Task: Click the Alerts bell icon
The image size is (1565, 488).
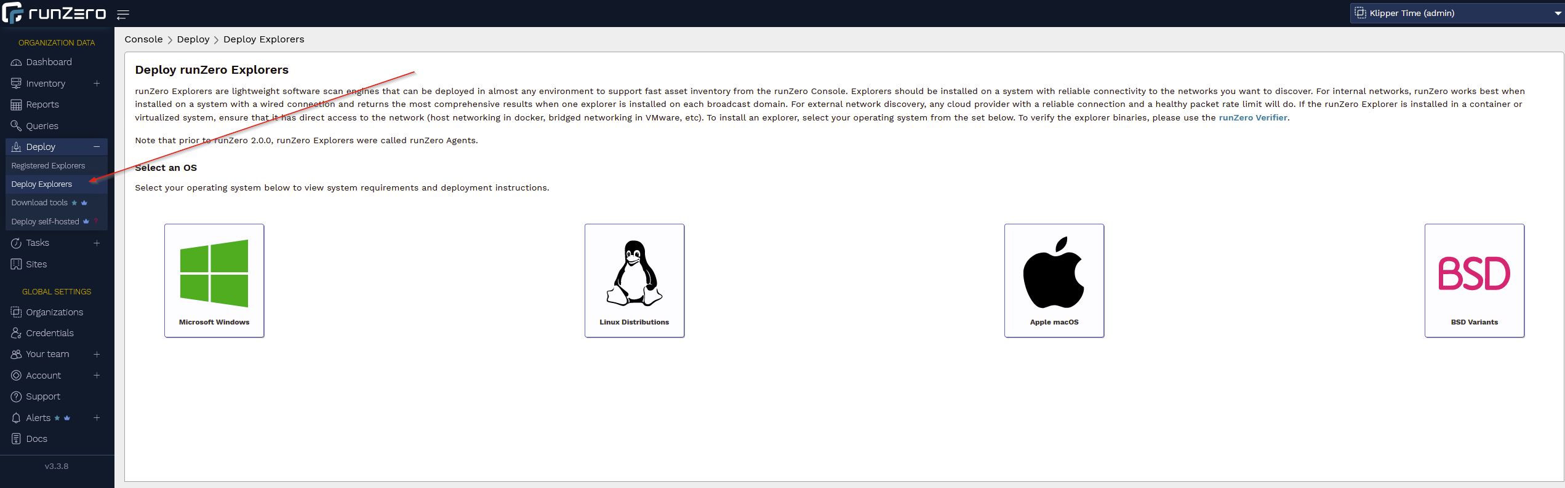Action: [x=16, y=418]
